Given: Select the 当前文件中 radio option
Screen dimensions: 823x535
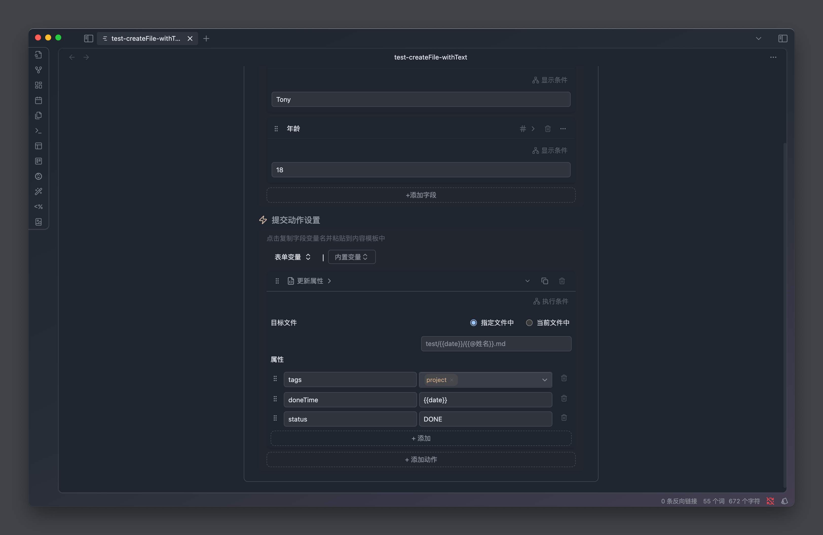Looking at the screenshot, I should click(529, 322).
